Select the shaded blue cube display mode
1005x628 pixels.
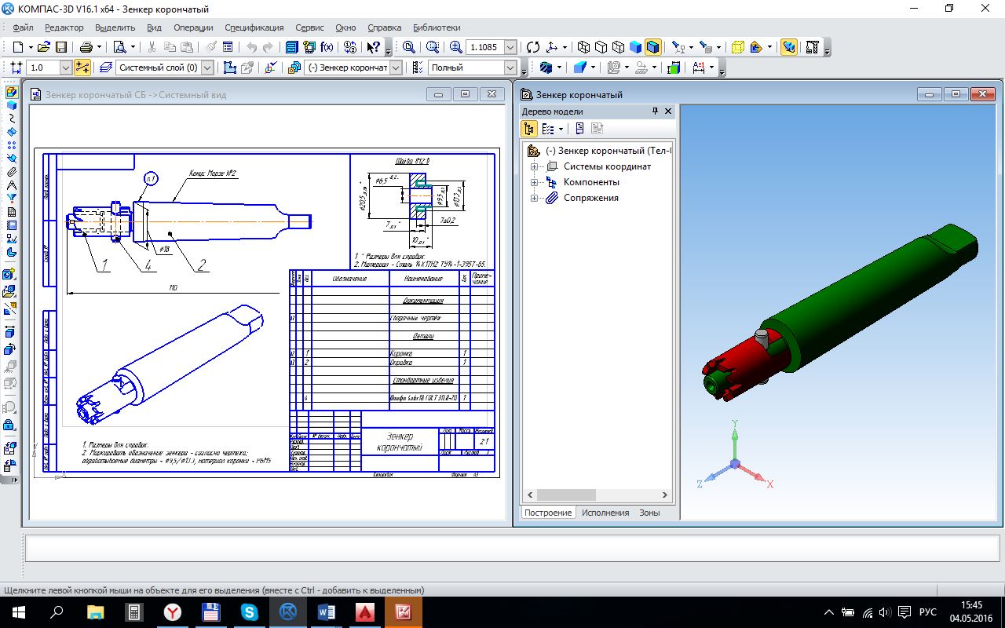coord(636,47)
